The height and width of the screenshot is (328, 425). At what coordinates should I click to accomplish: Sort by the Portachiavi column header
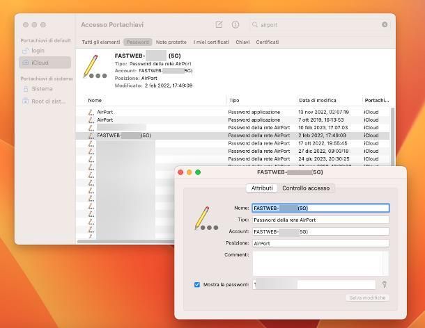coord(376,100)
